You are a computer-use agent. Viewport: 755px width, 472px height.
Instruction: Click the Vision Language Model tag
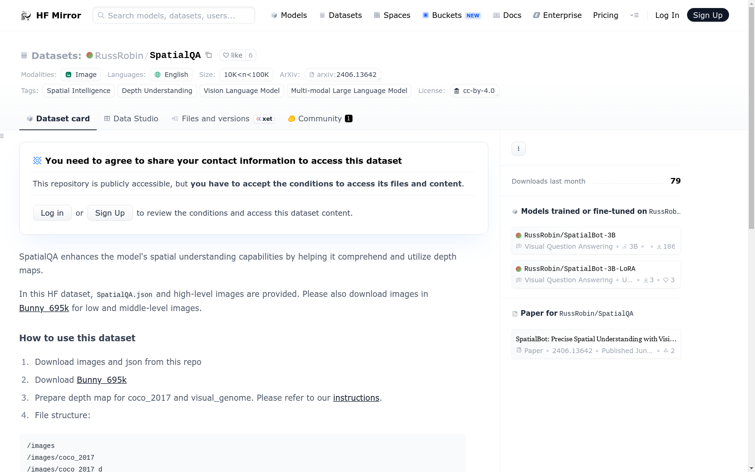coord(242,91)
